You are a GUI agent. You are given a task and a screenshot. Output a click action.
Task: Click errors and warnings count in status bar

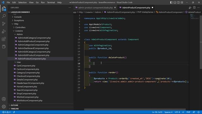point(6,112)
